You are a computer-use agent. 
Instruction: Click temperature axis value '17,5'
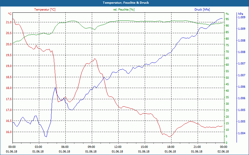pos(9,99)
